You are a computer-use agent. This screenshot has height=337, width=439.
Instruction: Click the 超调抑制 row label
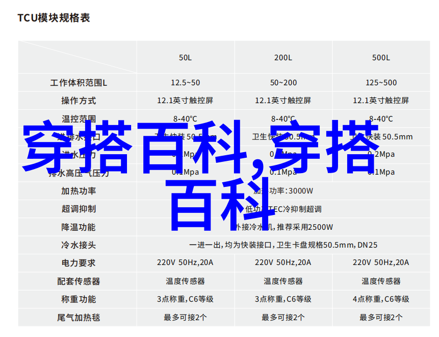pos(78,209)
